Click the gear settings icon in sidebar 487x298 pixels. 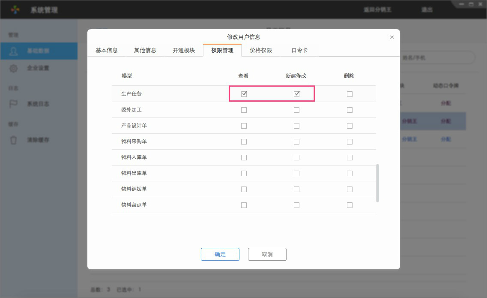(x=13, y=68)
